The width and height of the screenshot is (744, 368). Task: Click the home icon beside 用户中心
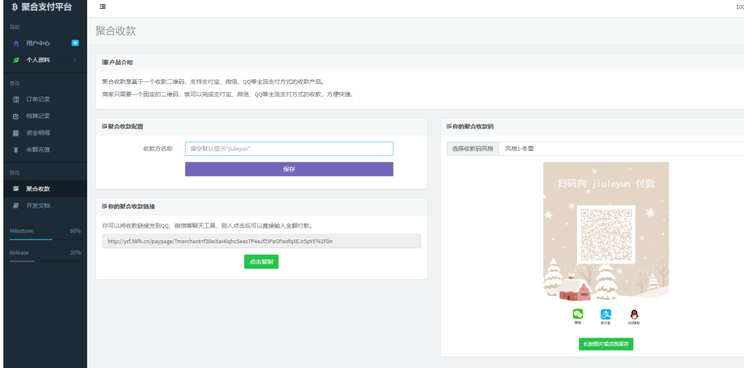(16, 43)
